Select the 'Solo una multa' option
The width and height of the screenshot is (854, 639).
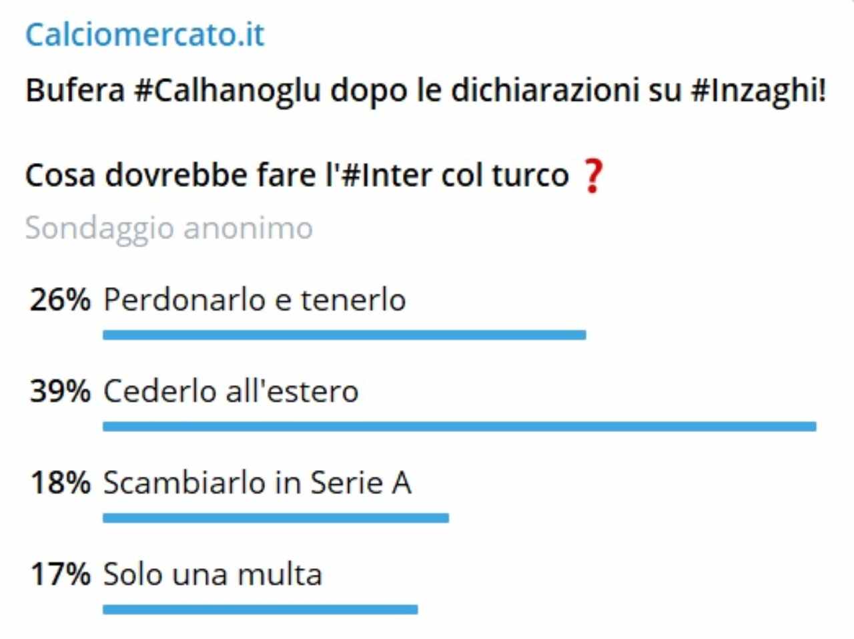tap(212, 574)
